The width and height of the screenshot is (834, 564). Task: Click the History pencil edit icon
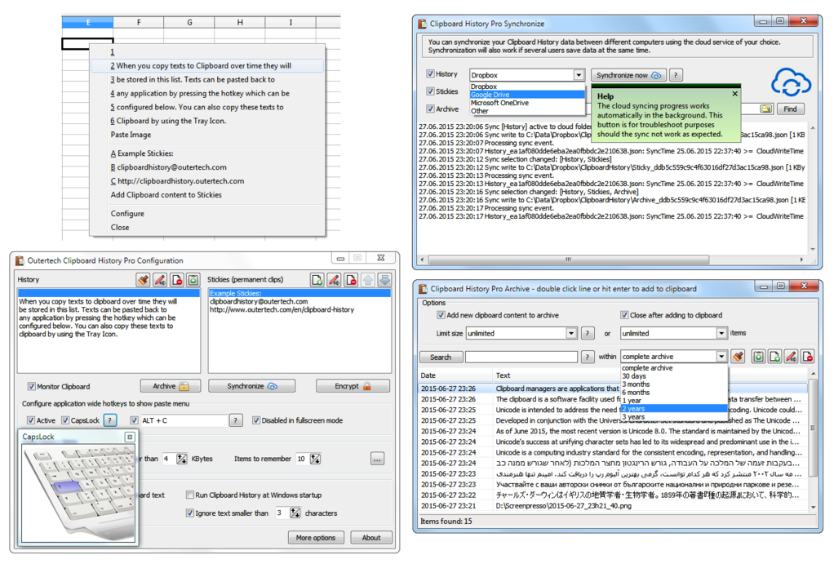160,280
